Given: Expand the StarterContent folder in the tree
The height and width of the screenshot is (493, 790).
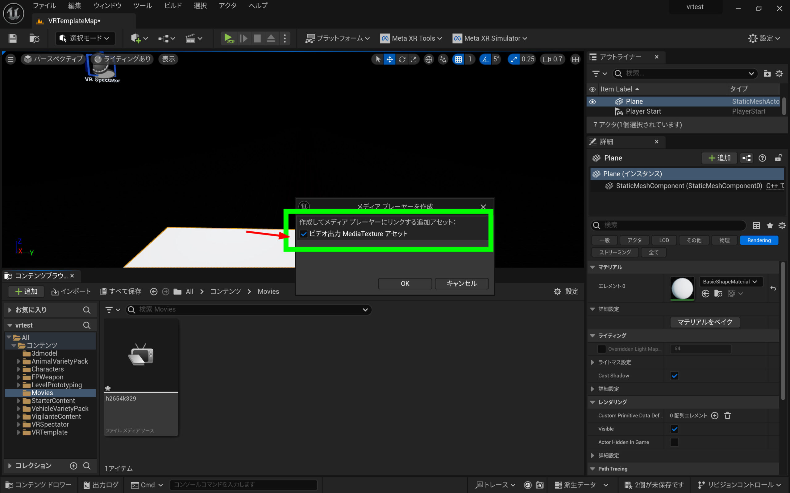Looking at the screenshot, I should [x=19, y=401].
